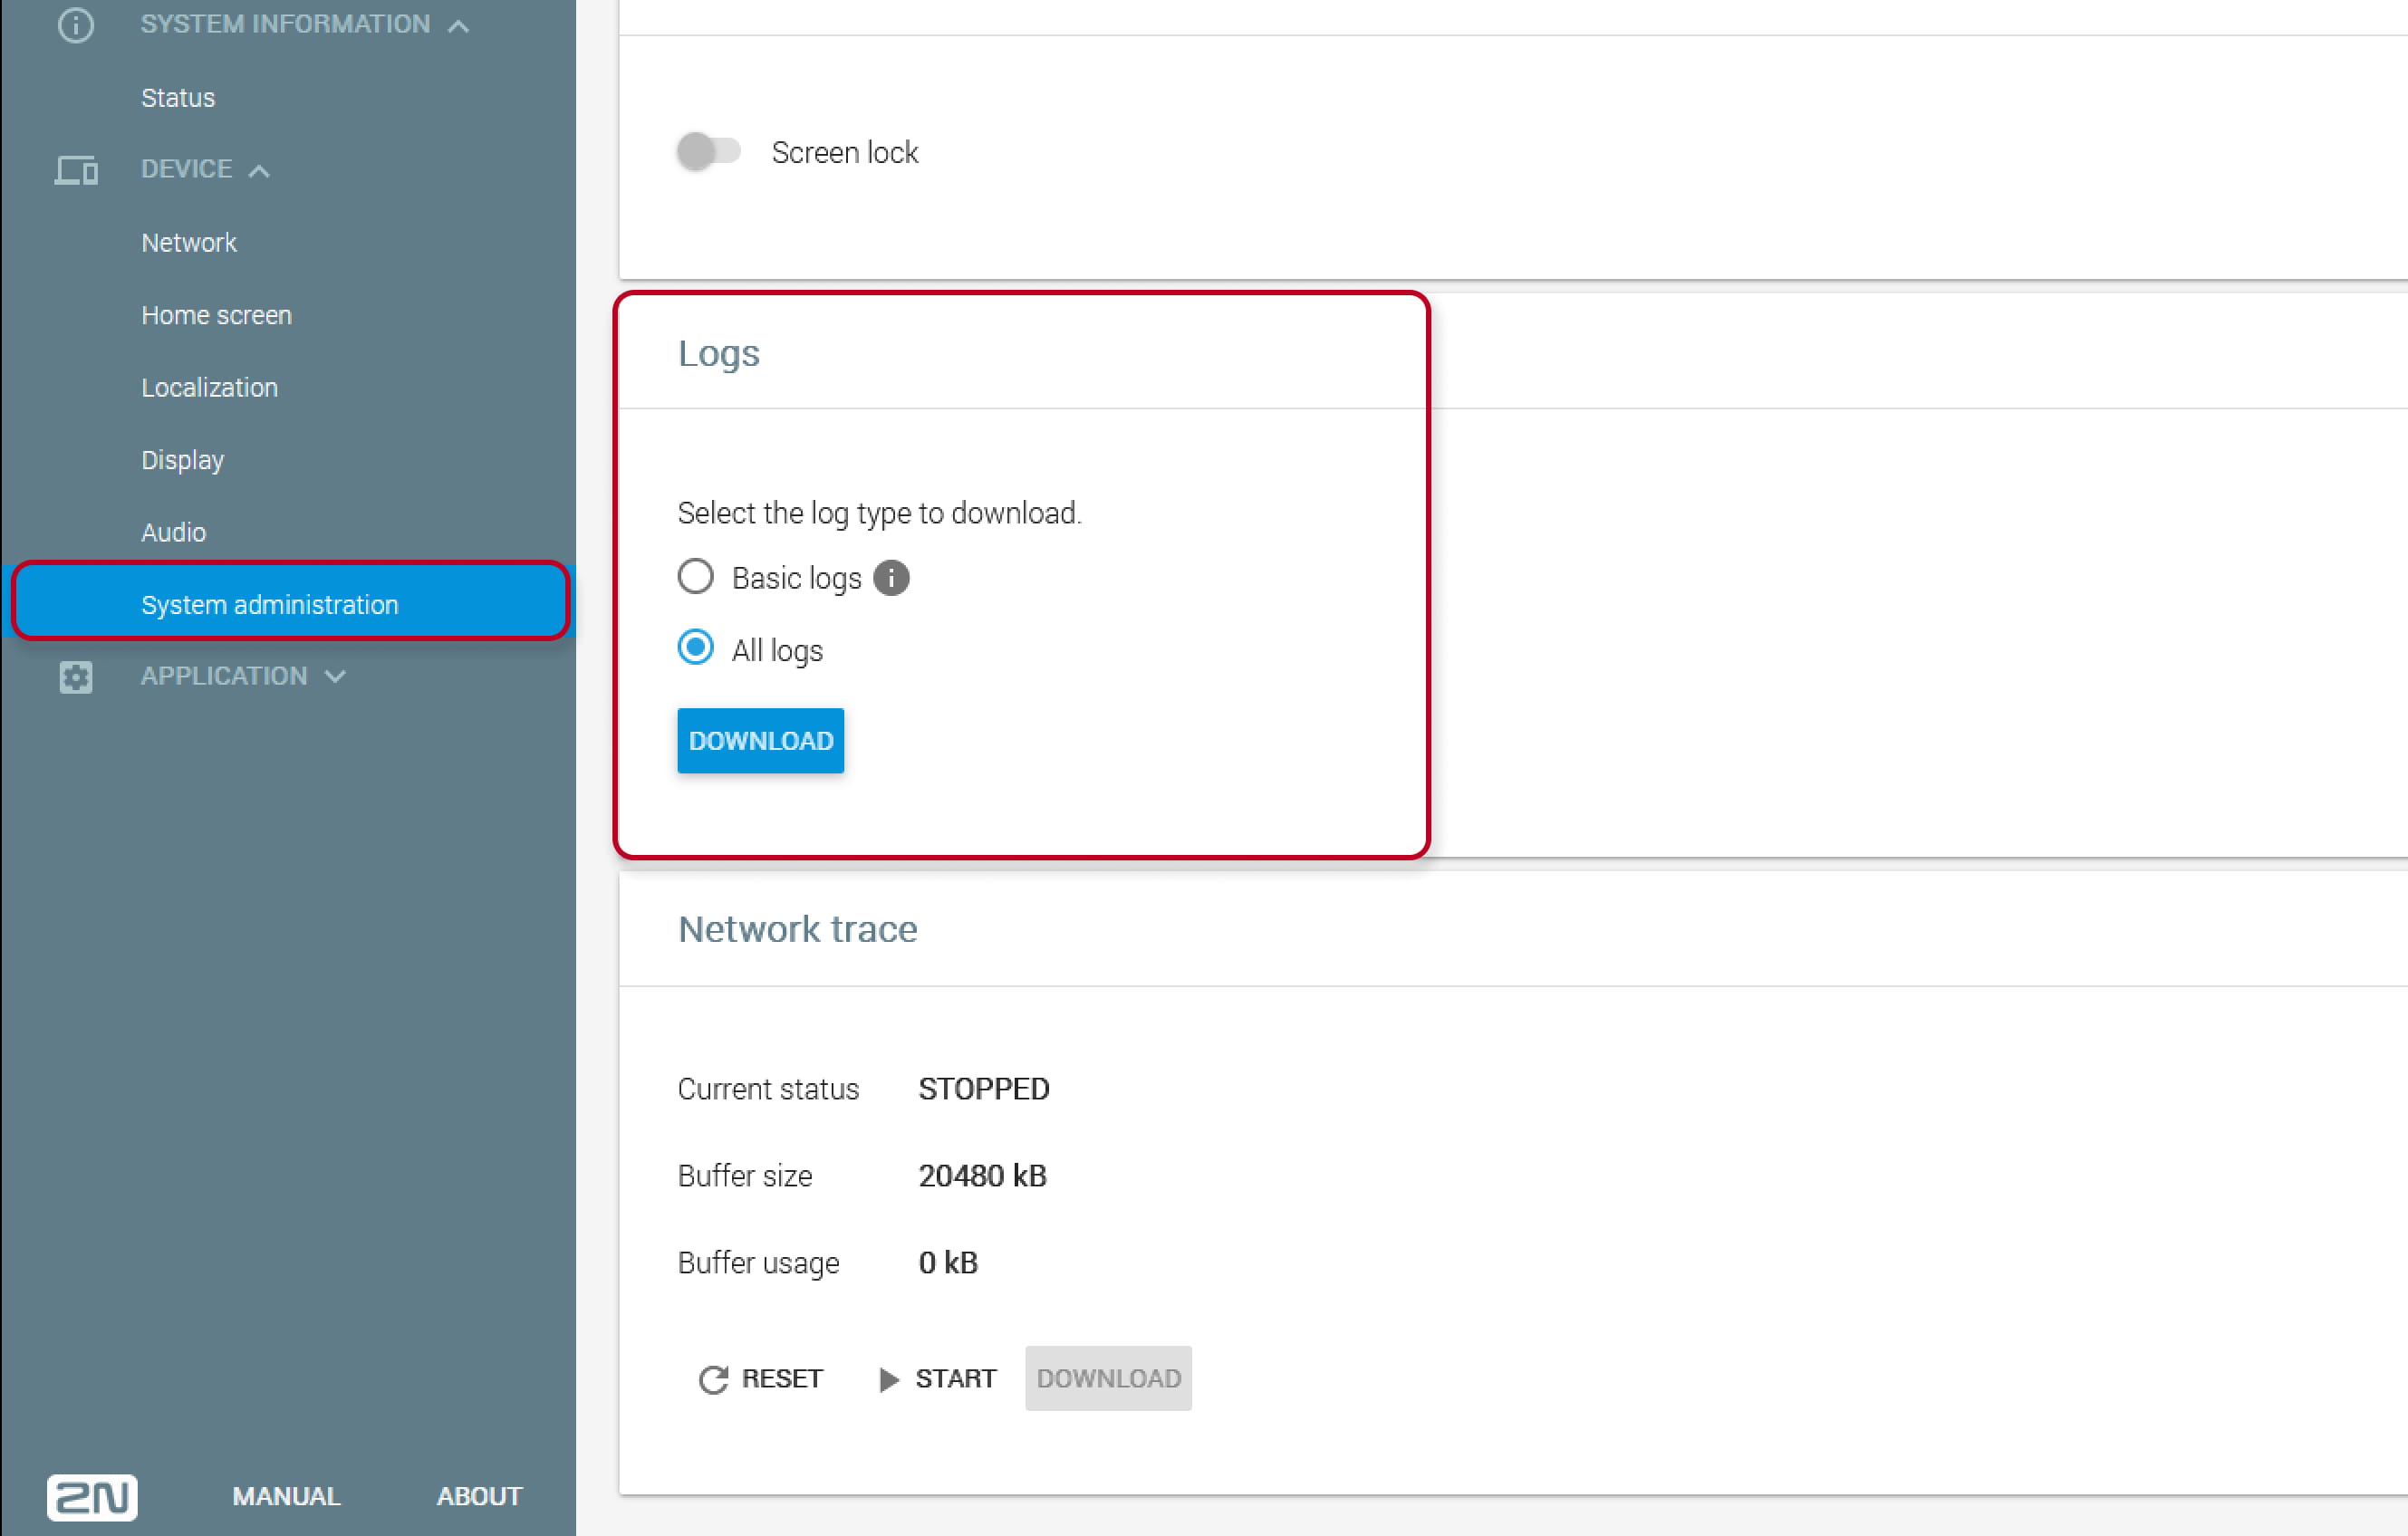
Task: Click the 0 kB buffer usage value
Action: [948, 1263]
